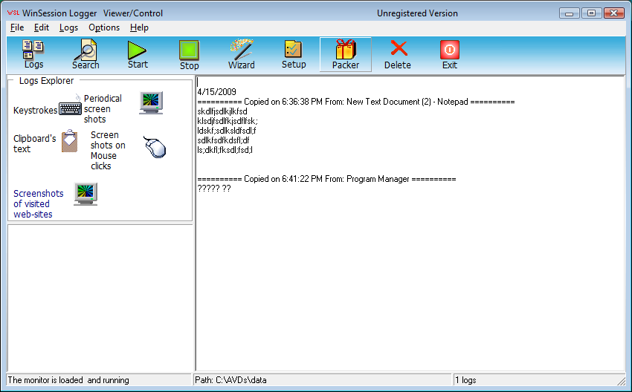Open the Logs menu
632x392 pixels.
coord(68,27)
